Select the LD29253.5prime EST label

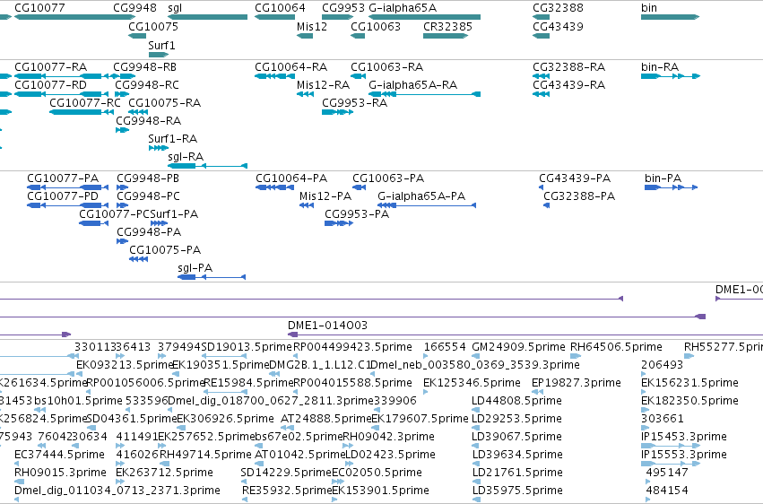coord(516,419)
